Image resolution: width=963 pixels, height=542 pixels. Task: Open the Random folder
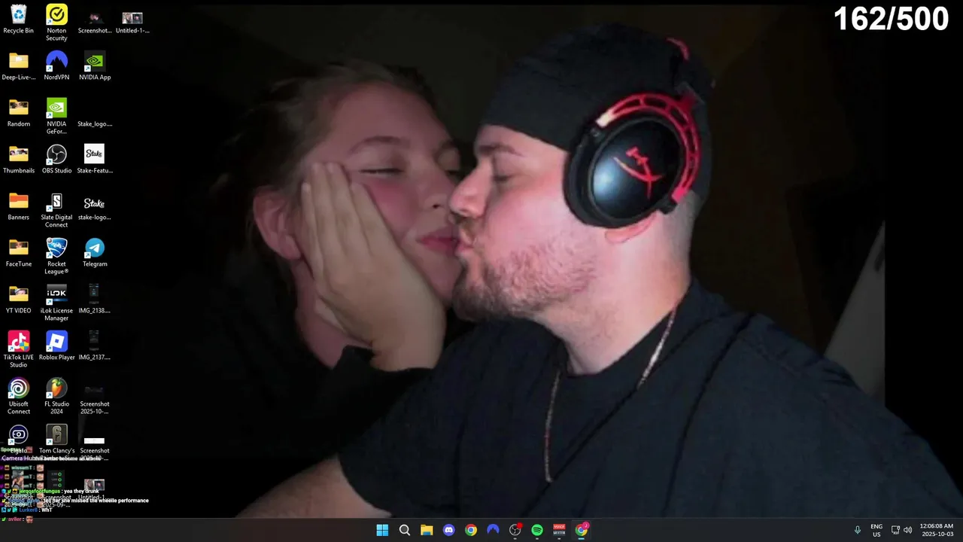pyautogui.click(x=19, y=113)
